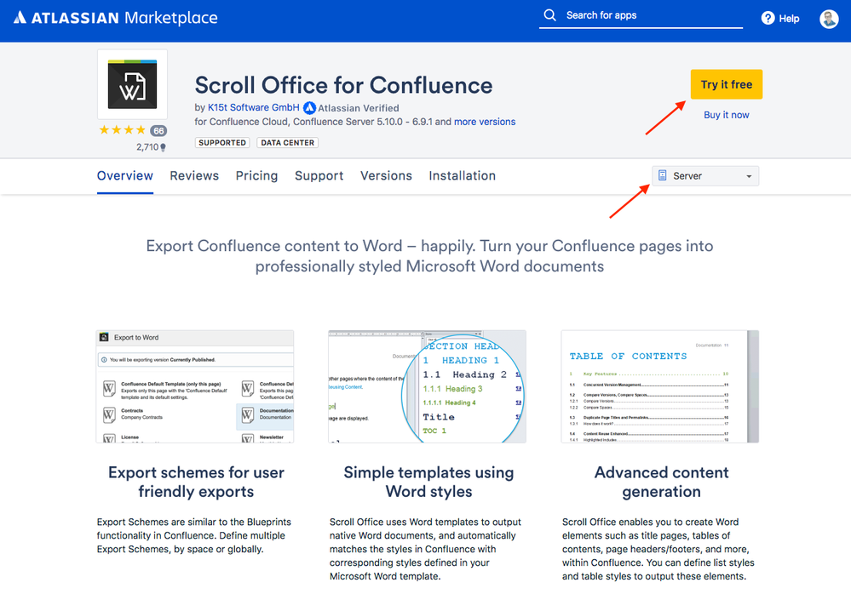The width and height of the screenshot is (851, 611).
Task: Open the Installation tab
Action: (463, 175)
